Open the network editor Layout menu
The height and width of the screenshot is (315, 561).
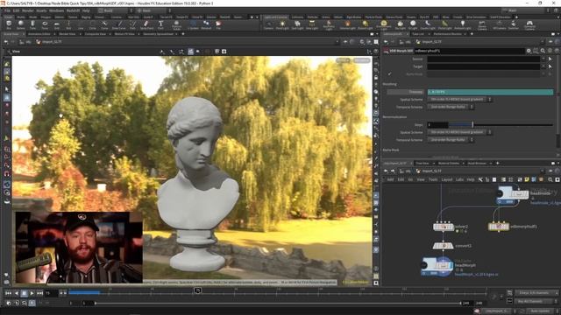click(x=446, y=179)
